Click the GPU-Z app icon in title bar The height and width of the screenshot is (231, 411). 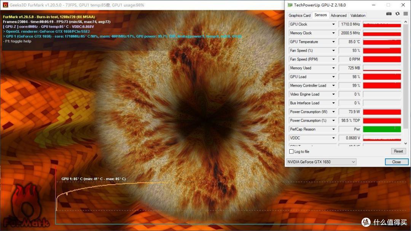click(x=290, y=5)
